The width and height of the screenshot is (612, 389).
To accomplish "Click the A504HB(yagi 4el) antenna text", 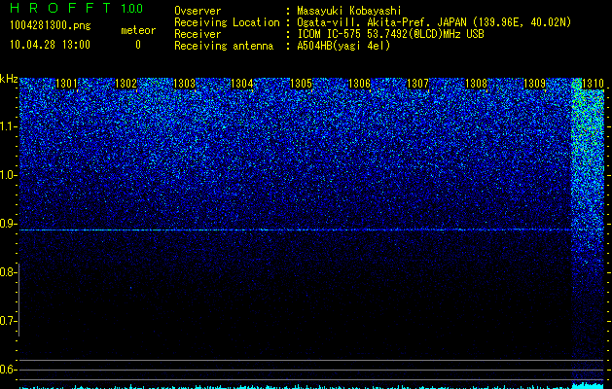I will coord(343,46).
